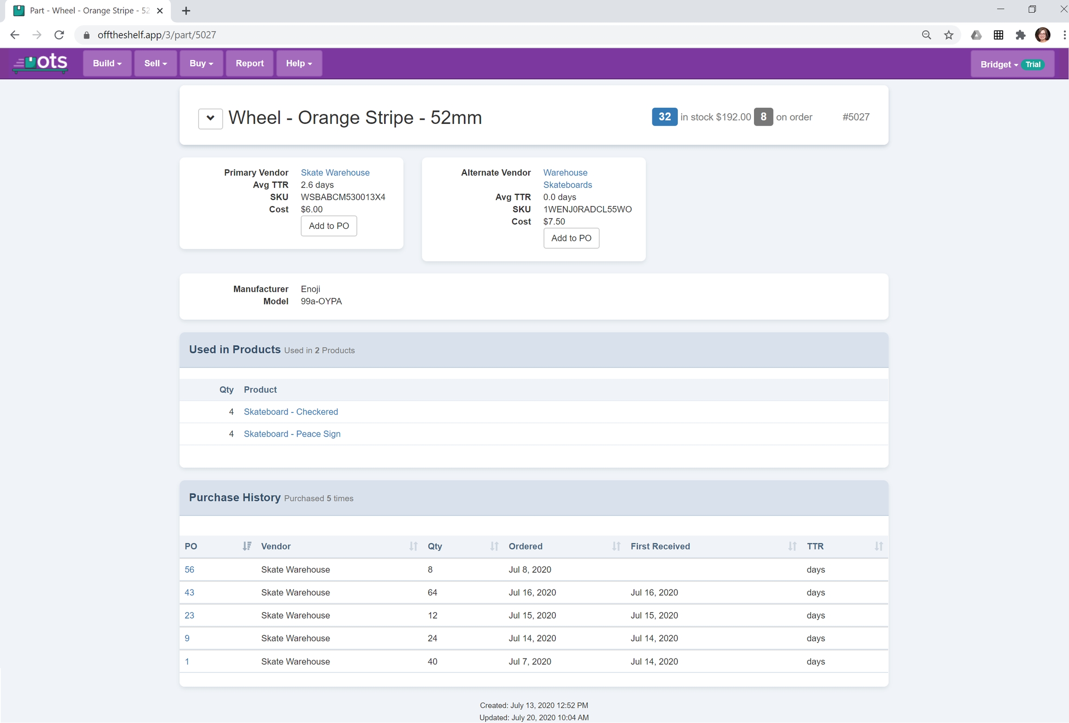Open the Build dropdown menu
The height and width of the screenshot is (723, 1069).
pyautogui.click(x=107, y=64)
